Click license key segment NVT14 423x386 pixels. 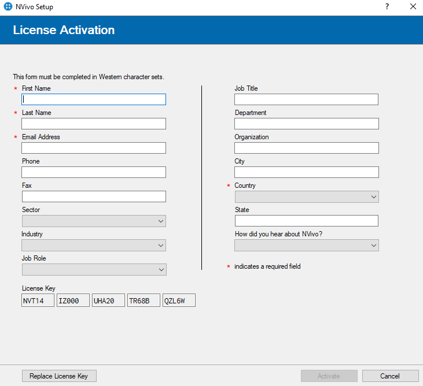pos(38,300)
